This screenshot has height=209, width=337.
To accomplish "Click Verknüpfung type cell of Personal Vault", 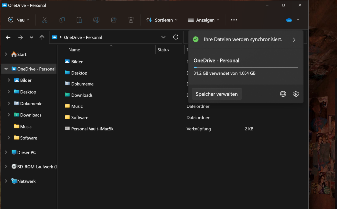I will pos(198,129).
